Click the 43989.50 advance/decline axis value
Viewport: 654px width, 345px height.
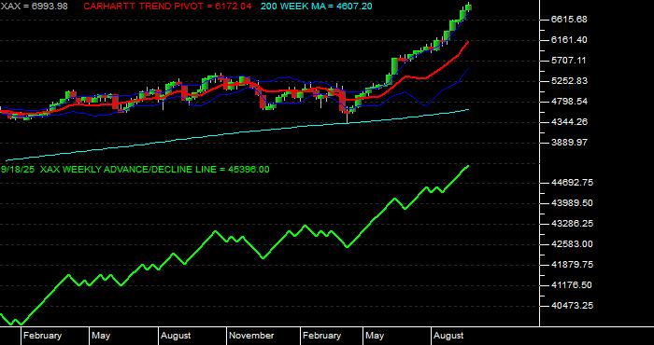(x=572, y=203)
